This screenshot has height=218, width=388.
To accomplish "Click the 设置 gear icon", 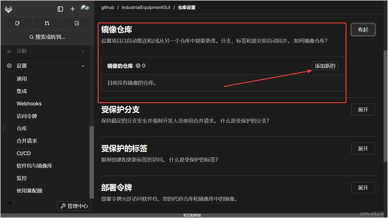I will coord(10,66).
